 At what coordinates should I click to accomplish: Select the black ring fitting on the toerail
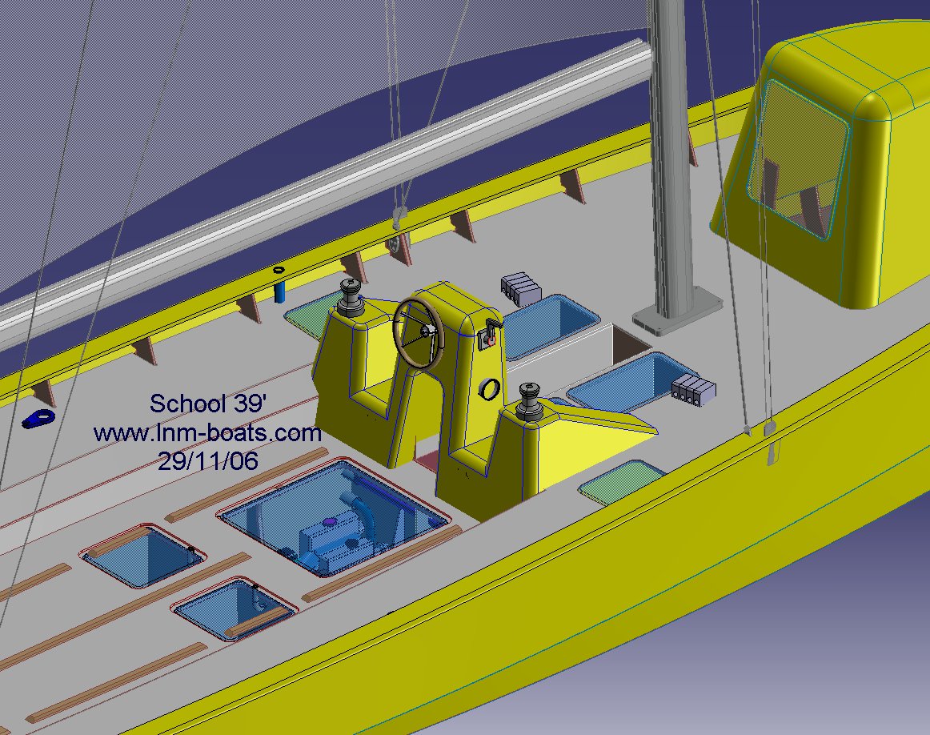279,270
